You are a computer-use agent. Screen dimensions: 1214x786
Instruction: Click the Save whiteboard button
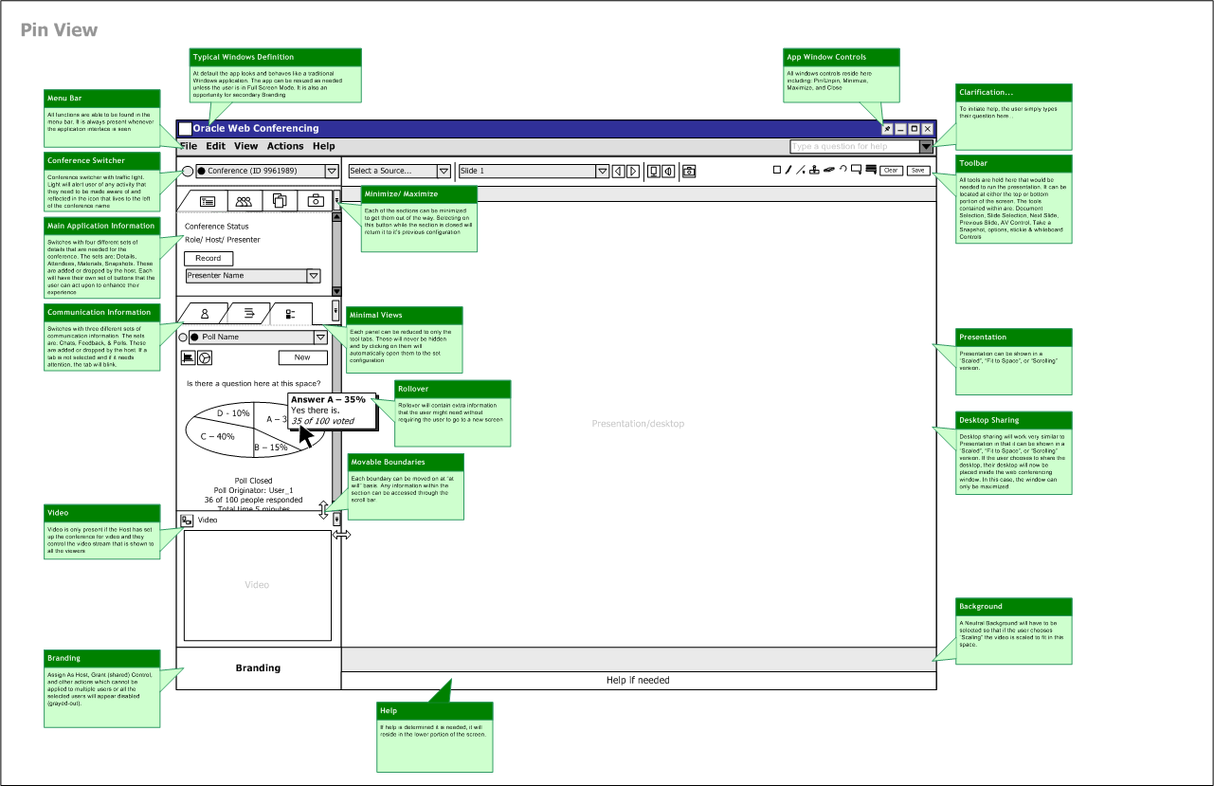918,171
